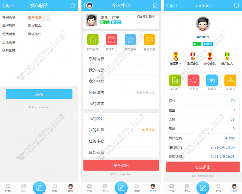Open 我的勋章 row
The width and height of the screenshot is (242, 194).
pyautogui.click(x=121, y=130)
